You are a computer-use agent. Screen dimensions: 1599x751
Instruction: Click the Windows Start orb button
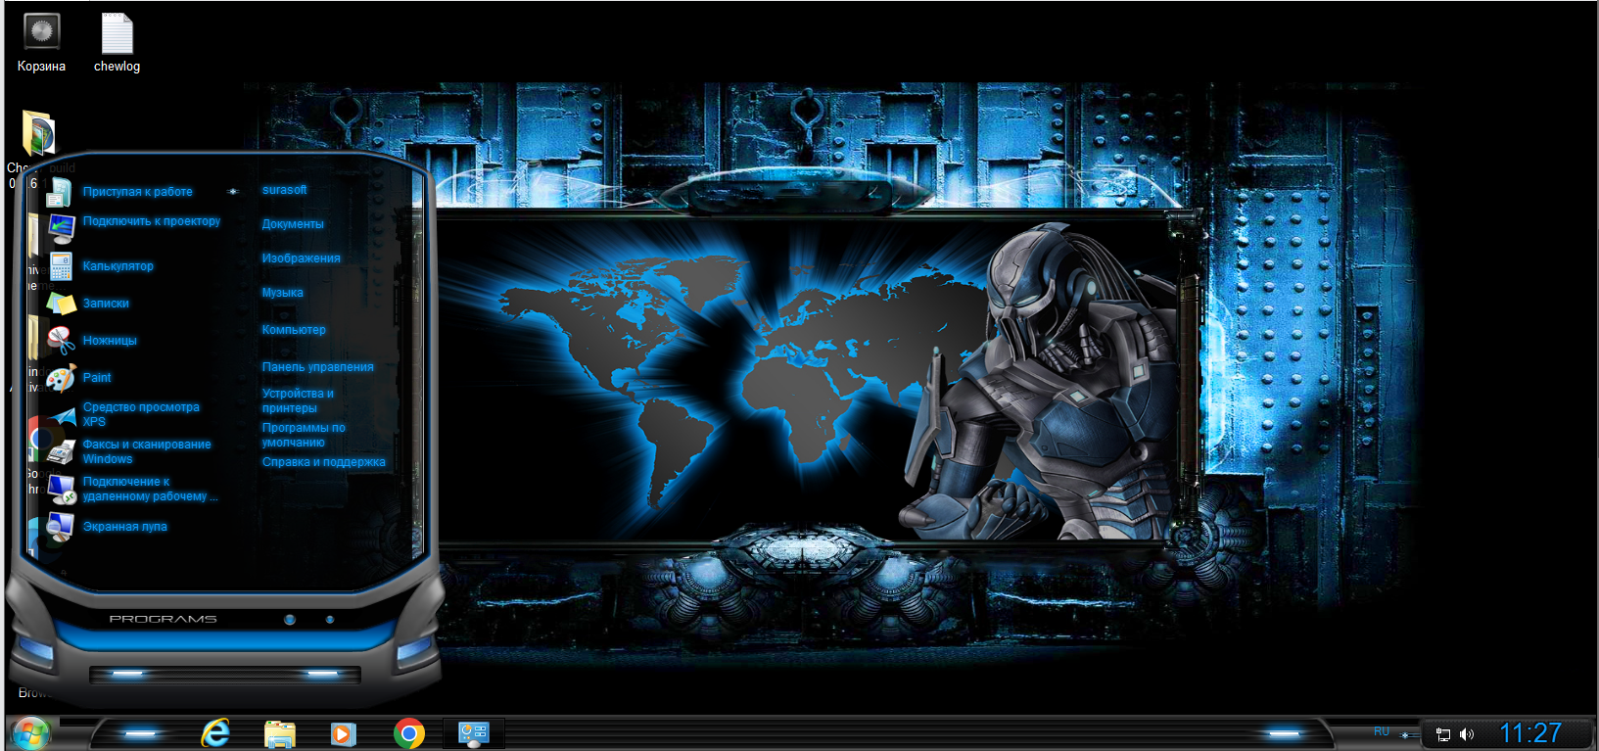tap(30, 732)
